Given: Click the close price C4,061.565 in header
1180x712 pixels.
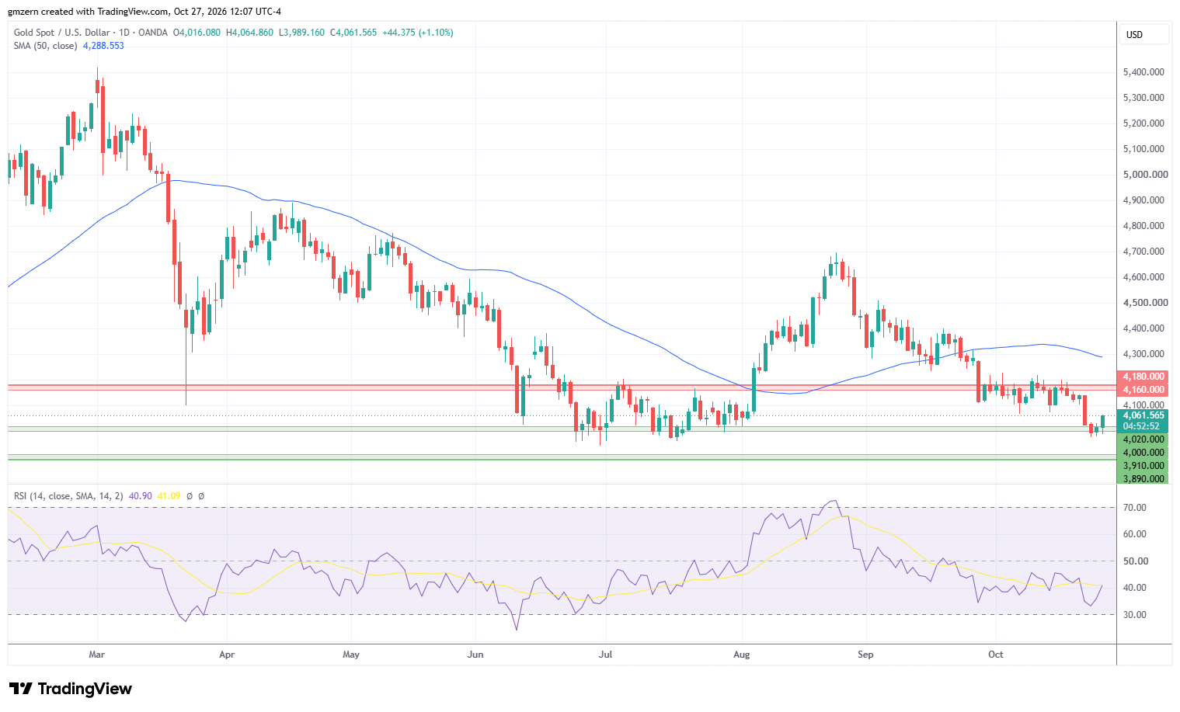Looking at the screenshot, I should [353, 33].
